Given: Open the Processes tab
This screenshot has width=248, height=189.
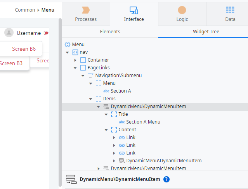Looking at the screenshot, I should click(x=86, y=14).
